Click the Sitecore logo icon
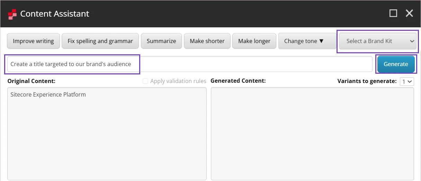 click(x=12, y=14)
